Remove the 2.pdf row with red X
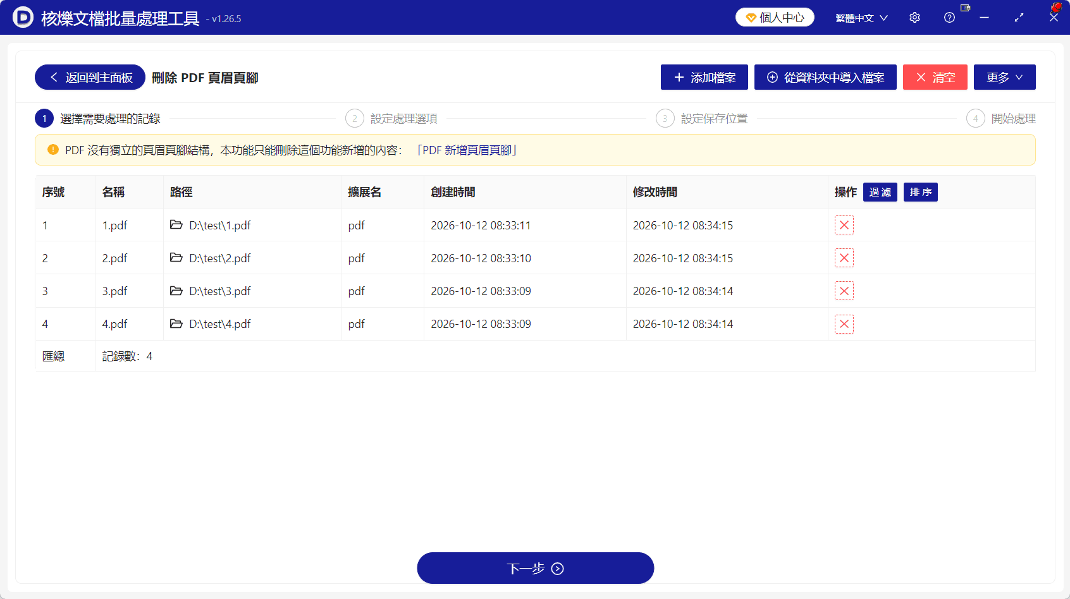Image resolution: width=1070 pixels, height=599 pixels. 844,258
